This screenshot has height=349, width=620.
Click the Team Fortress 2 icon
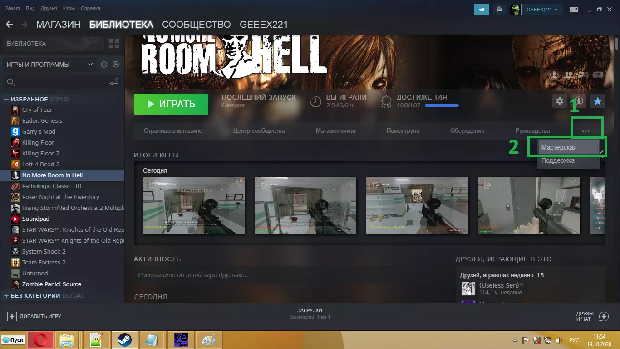15,263
